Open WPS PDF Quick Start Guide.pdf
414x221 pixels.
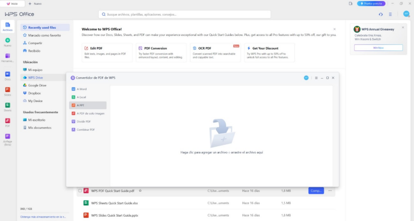tap(113, 191)
